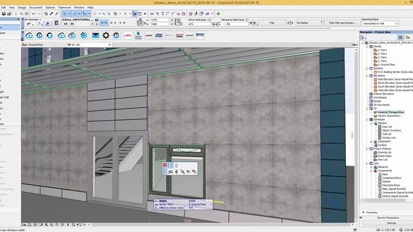The height and width of the screenshot is (232, 413).
Task: Collapse the Stories tree node
Action: click(367, 46)
